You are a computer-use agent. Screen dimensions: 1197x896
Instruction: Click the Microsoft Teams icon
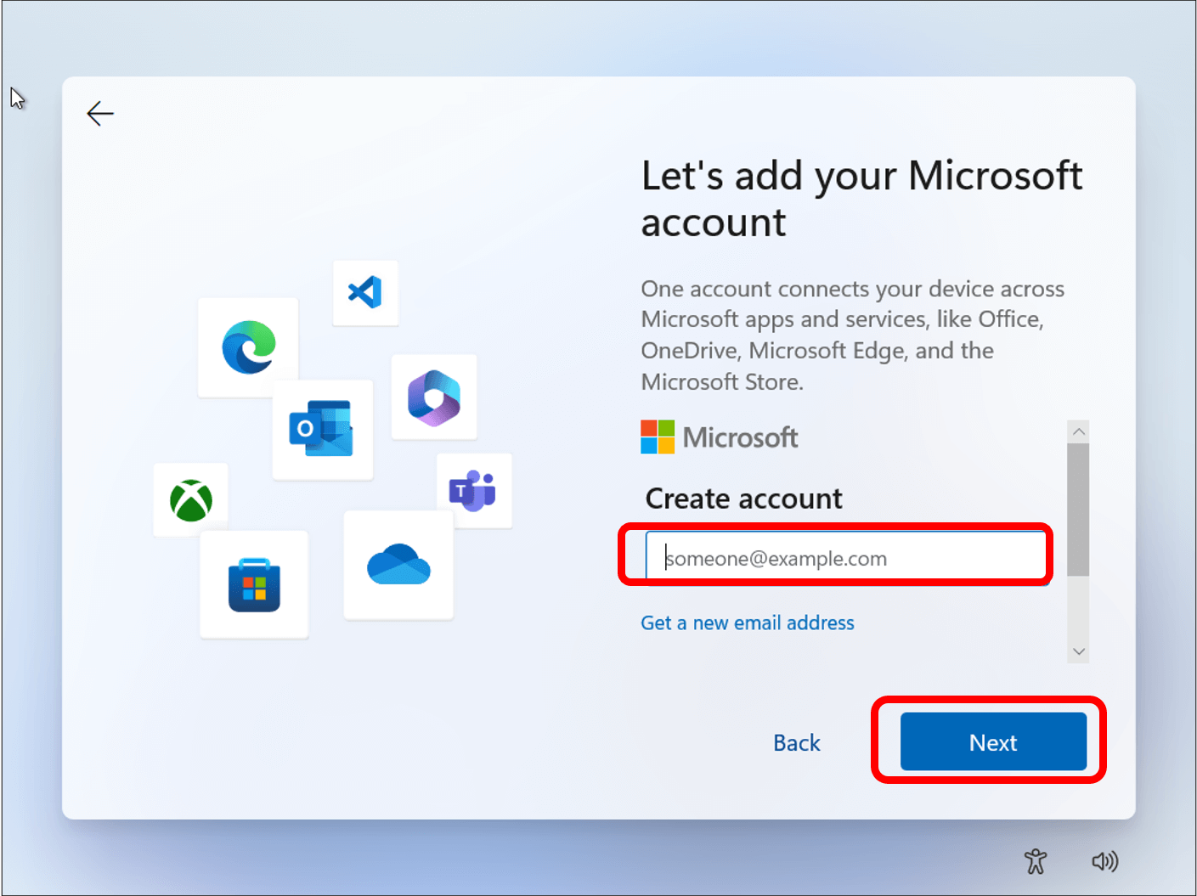point(473,491)
